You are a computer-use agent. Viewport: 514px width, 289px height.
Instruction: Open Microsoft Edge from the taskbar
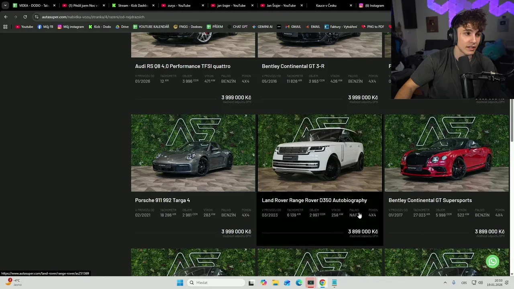(x=299, y=283)
